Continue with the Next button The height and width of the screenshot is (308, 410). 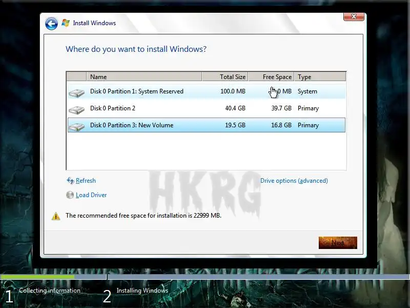coord(338,243)
